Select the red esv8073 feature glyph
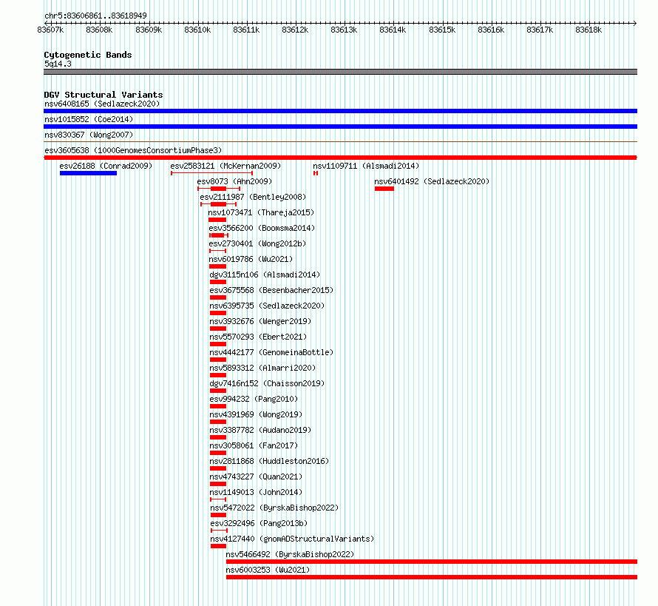 pyautogui.click(x=219, y=189)
